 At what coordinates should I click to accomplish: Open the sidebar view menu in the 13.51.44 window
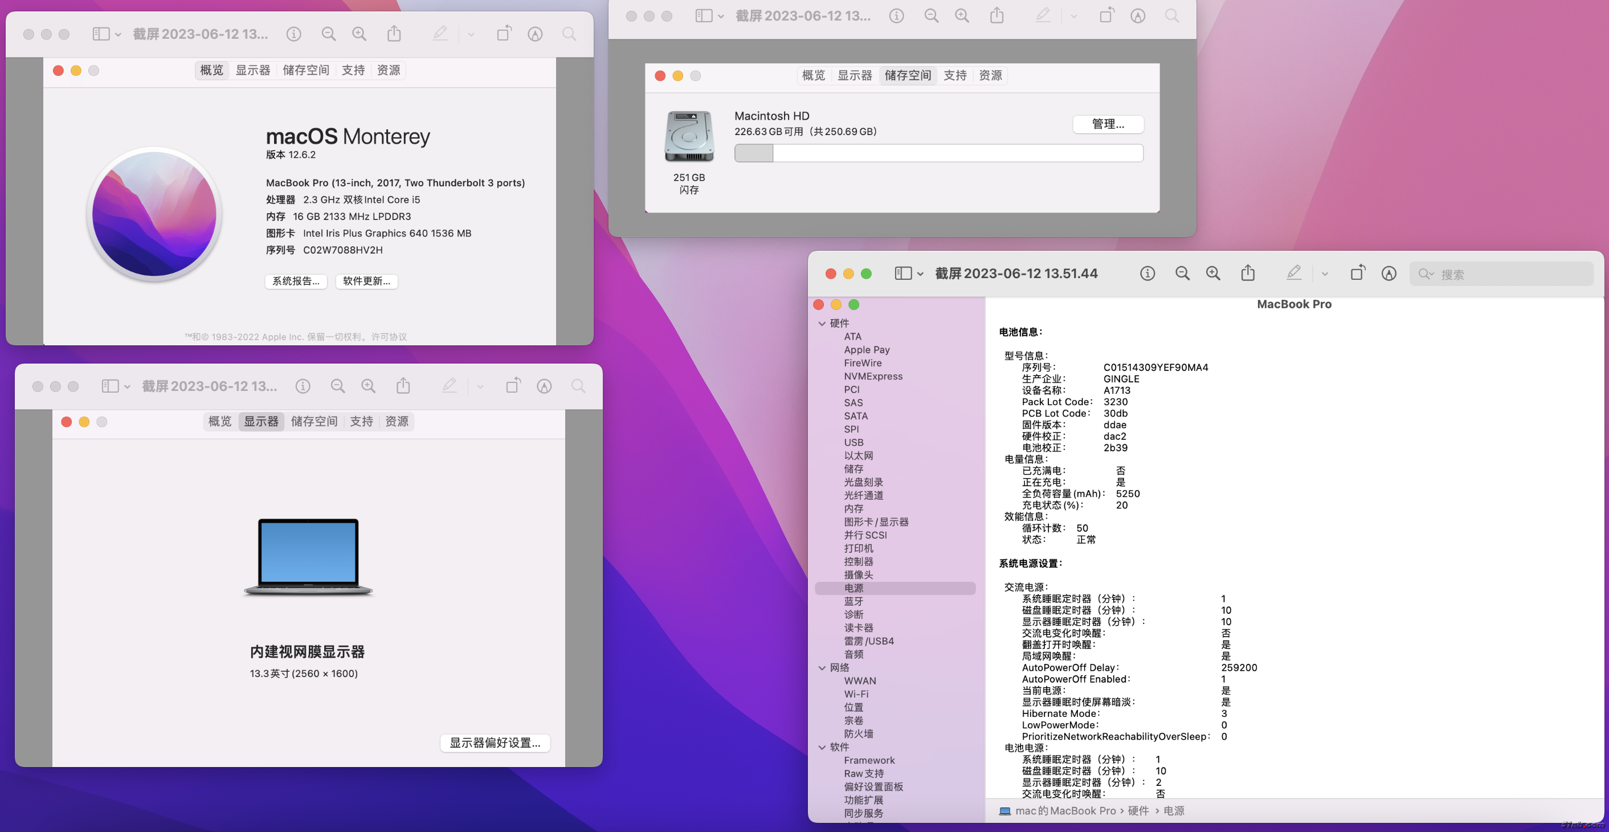coord(909,274)
